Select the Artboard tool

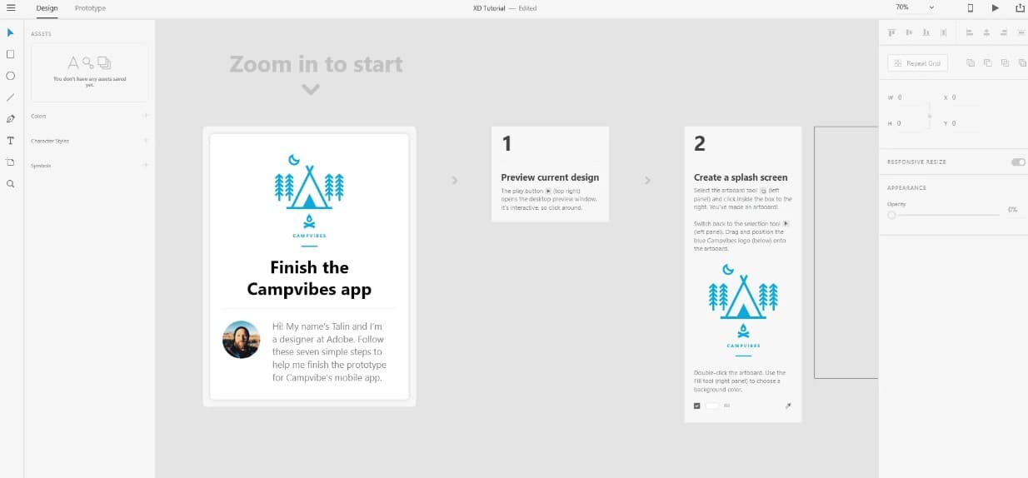point(10,162)
